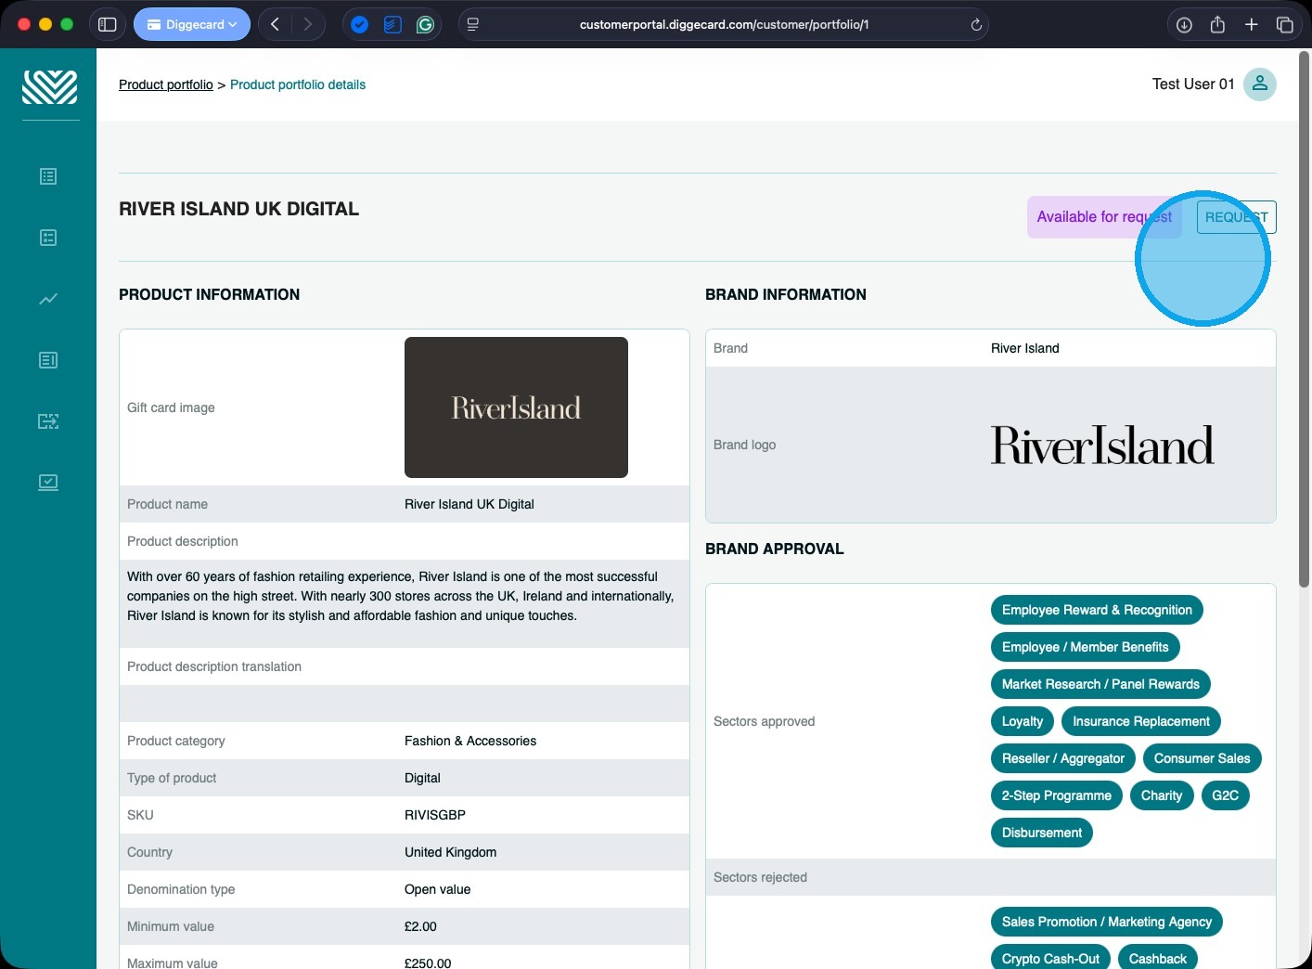
Task: Click the address bar URL field
Action: click(x=724, y=24)
